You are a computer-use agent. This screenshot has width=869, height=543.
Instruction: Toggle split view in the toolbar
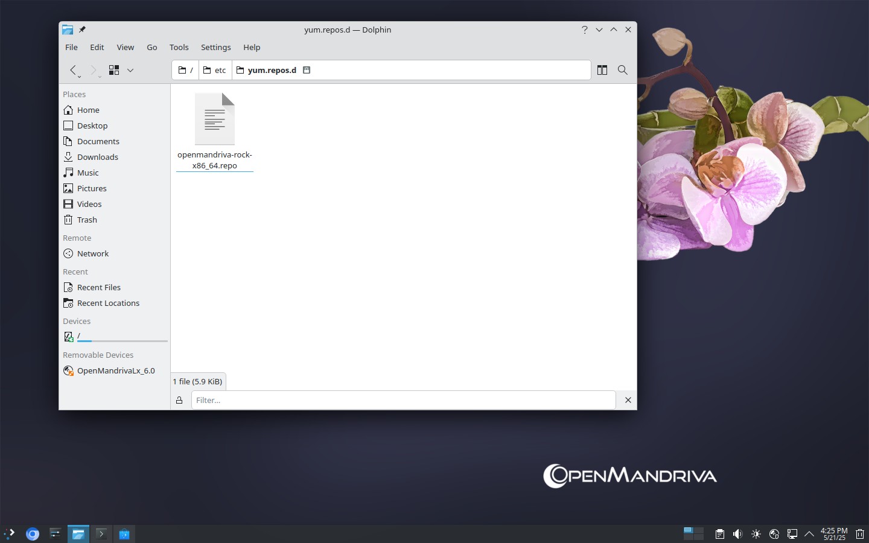(602, 70)
